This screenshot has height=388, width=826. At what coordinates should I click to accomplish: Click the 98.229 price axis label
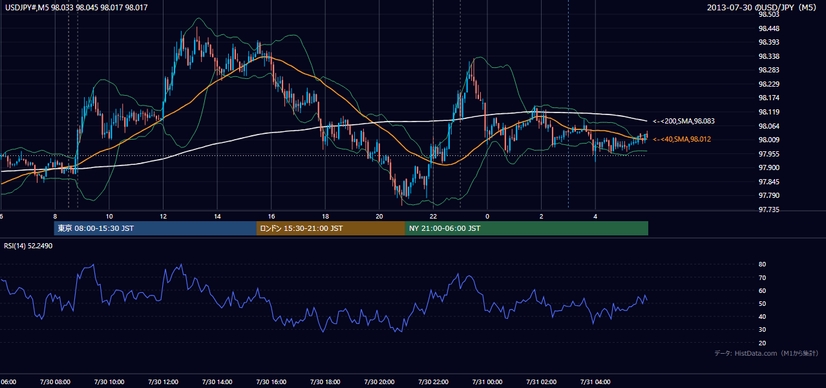[x=768, y=84]
